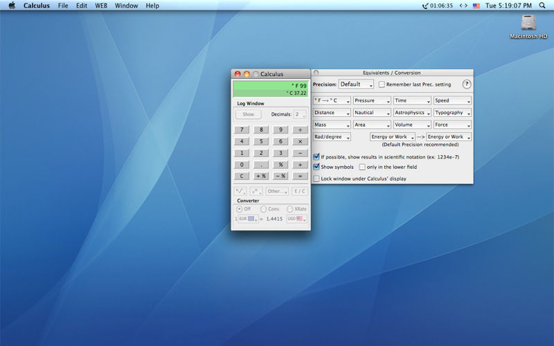Click the Log Window Show button
Screen dimensions: 554x346
(248, 114)
